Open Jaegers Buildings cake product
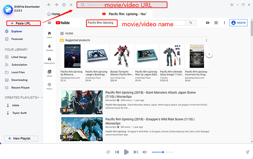 [97, 63]
